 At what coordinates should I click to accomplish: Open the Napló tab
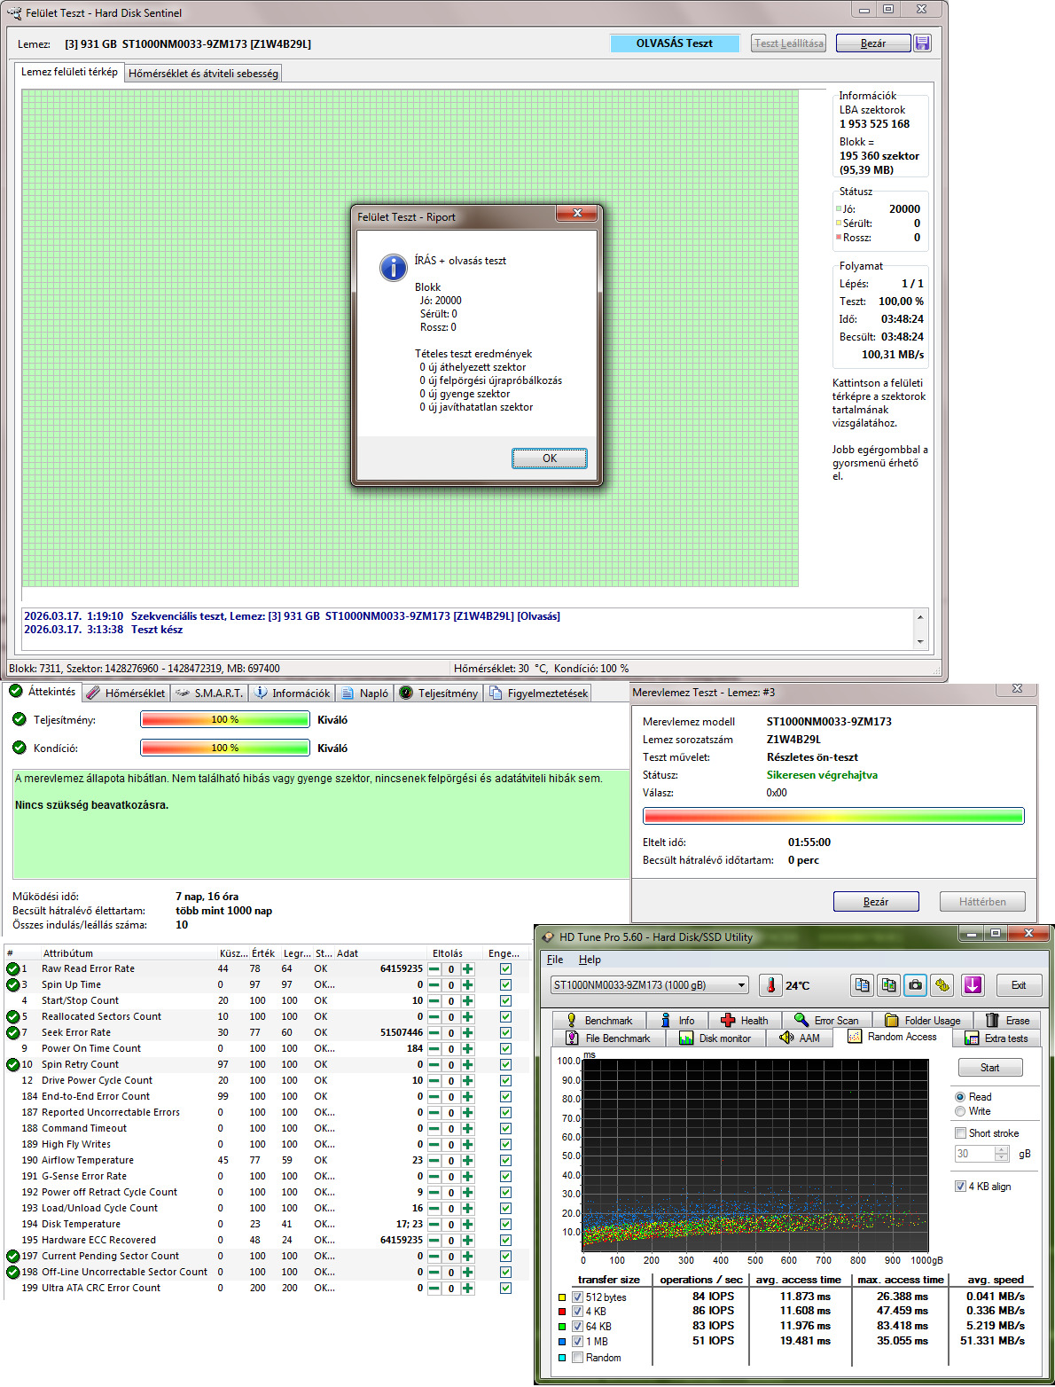pyautogui.click(x=365, y=693)
